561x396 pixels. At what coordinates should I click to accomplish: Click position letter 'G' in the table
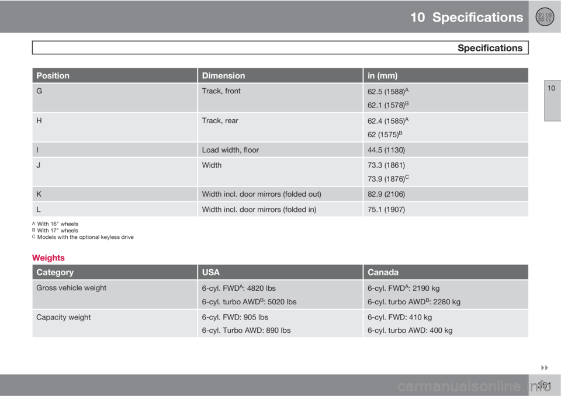[39, 91]
